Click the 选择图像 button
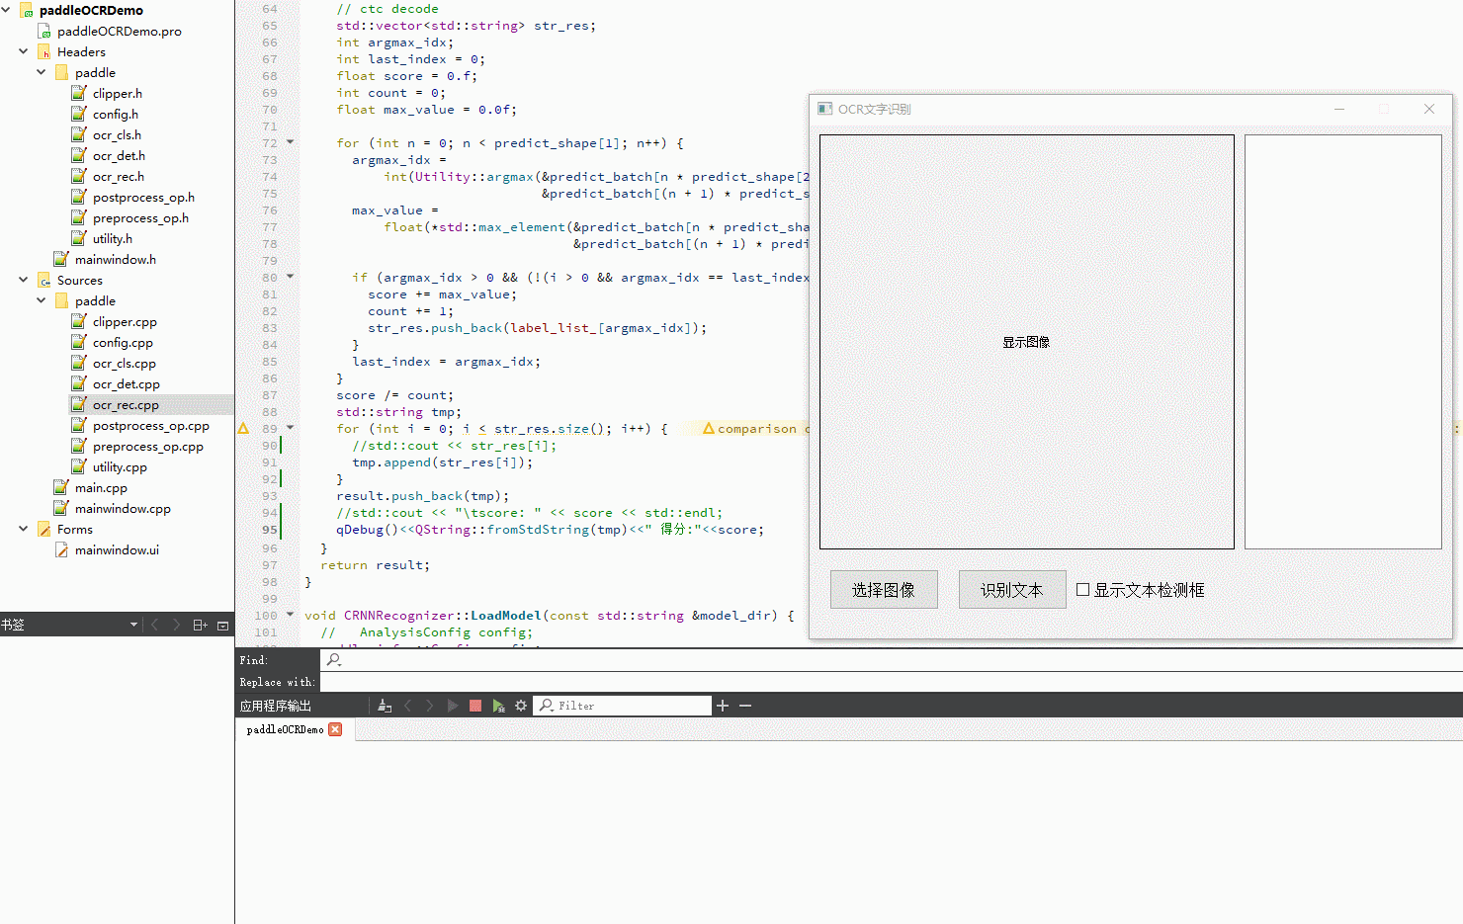The height and width of the screenshot is (924, 1463). point(883,588)
